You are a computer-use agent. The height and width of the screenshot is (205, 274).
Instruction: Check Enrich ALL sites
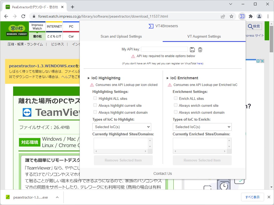tap(175, 98)
